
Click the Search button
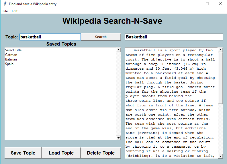coord(101,37)
